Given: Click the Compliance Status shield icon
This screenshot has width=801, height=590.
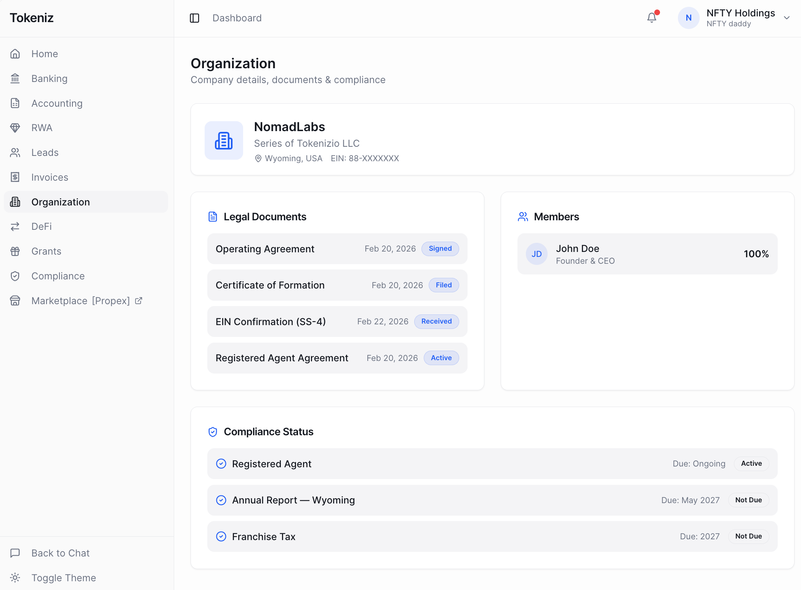Looking at the screenshot, I should pyautogui.click(x=213, y=432).
